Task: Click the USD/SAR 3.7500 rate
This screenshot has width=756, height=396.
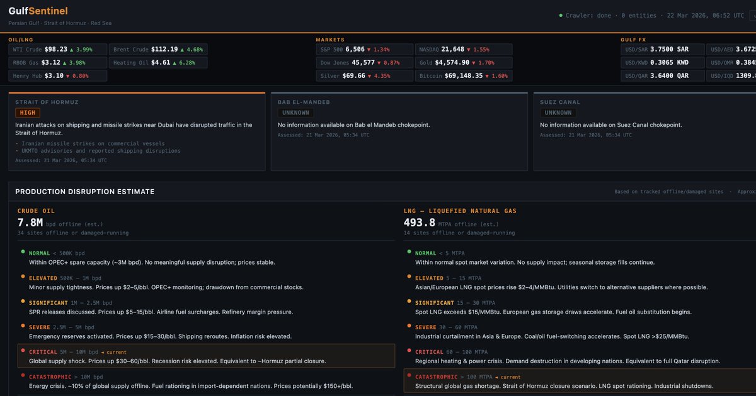Action: point(662,49)
